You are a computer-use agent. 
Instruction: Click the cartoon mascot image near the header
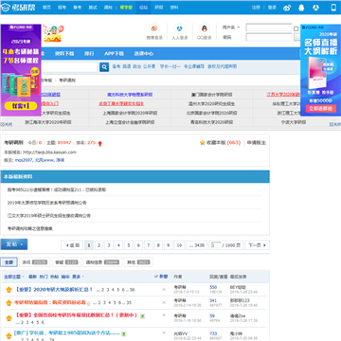coord(53,33)
